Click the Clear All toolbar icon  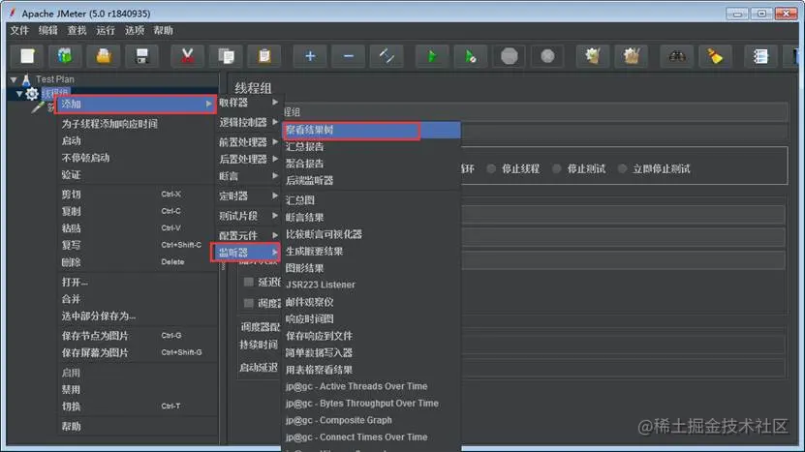point(632,56)
